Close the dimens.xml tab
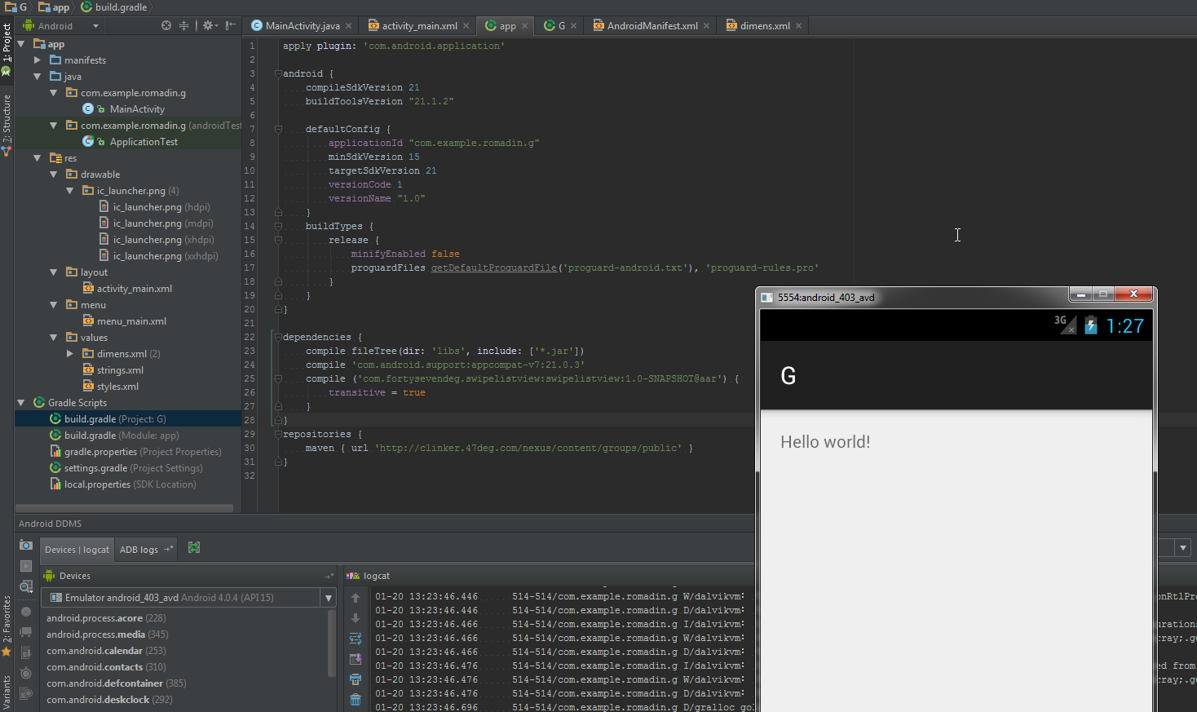 point(799,26)
